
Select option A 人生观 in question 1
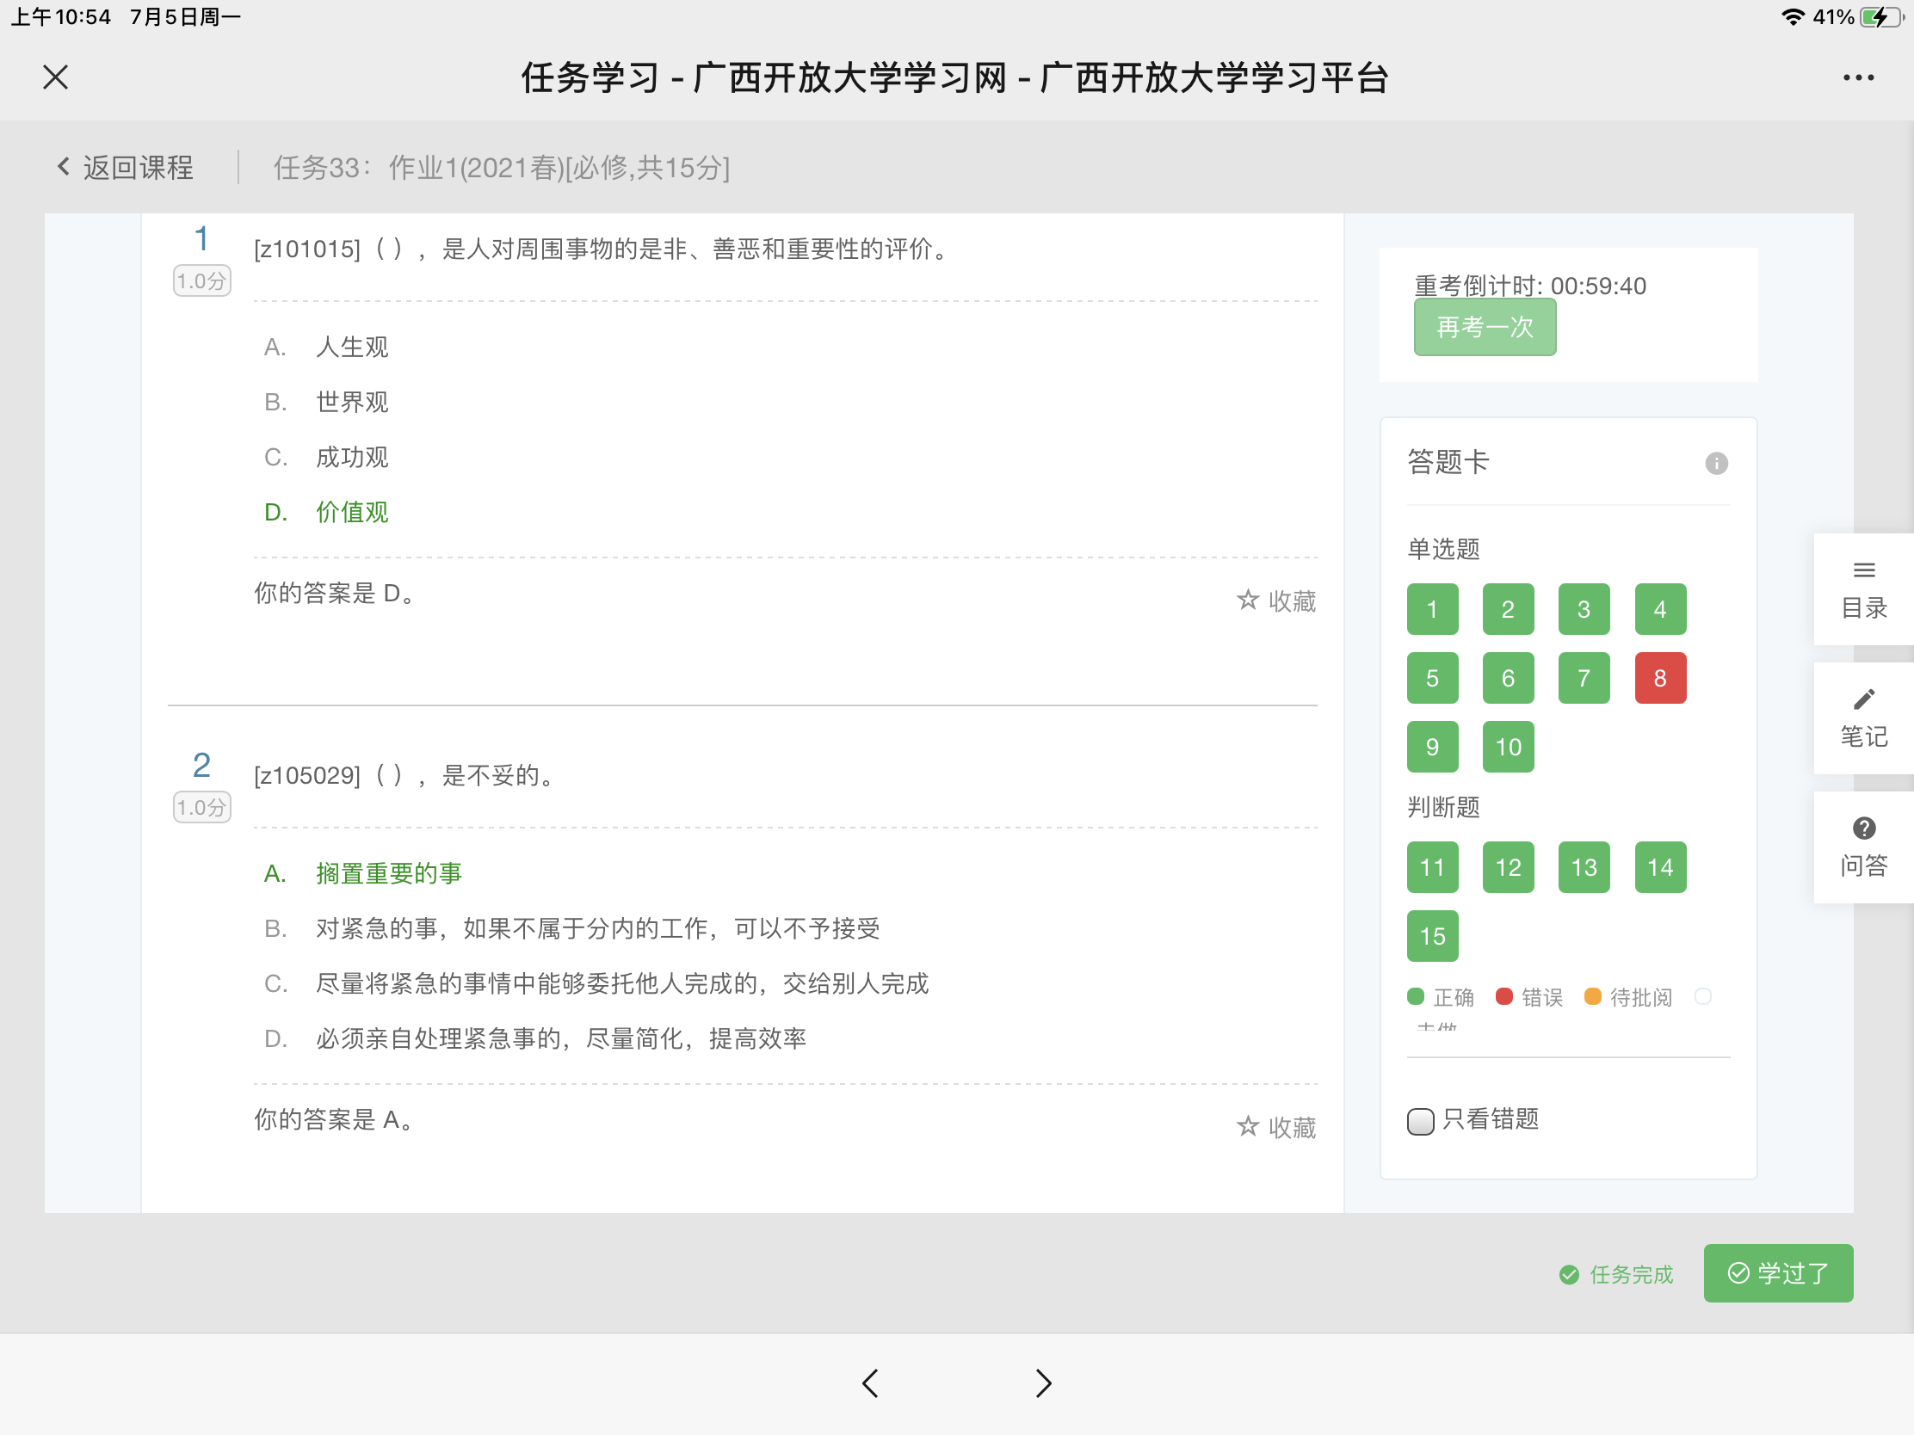pos(351,347)
